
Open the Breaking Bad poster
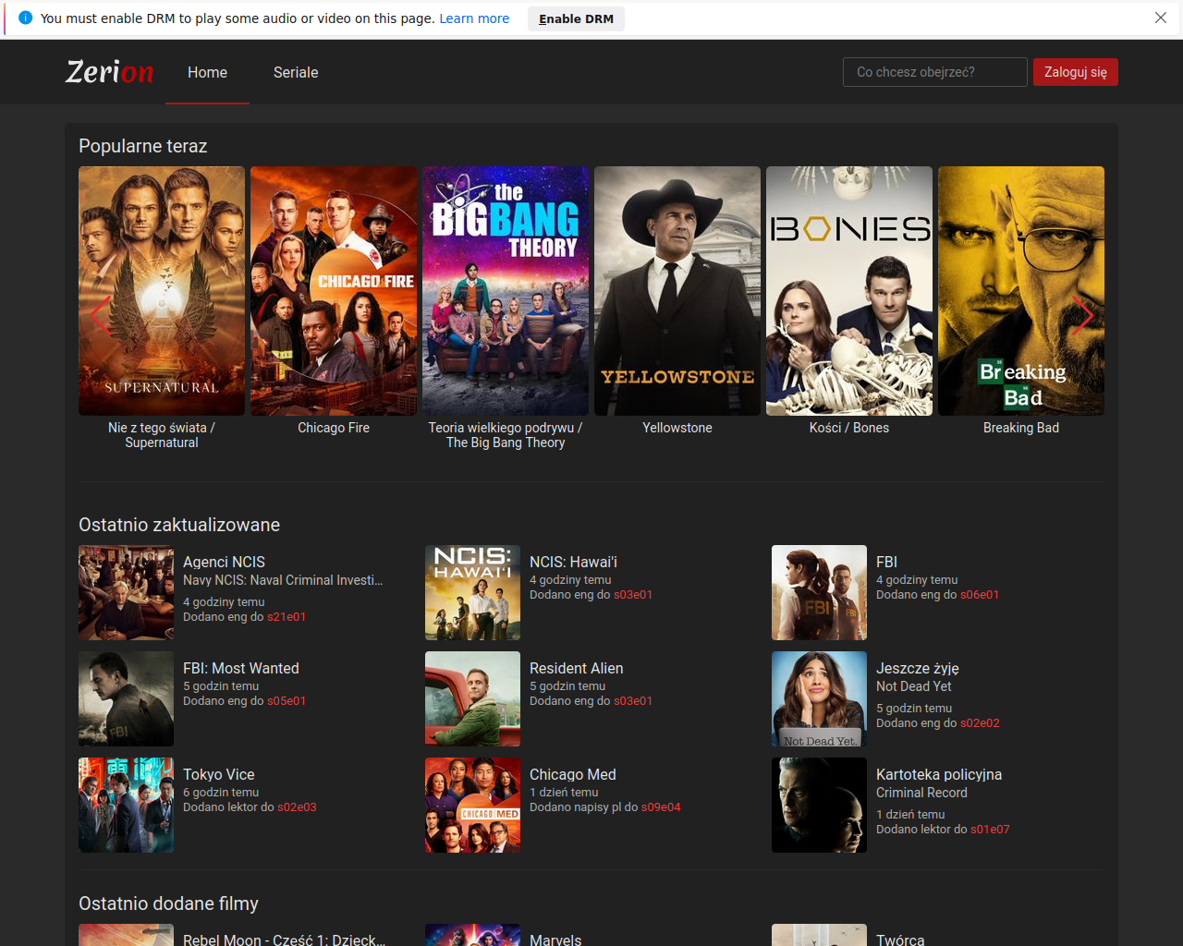[x=1021, y=291]
